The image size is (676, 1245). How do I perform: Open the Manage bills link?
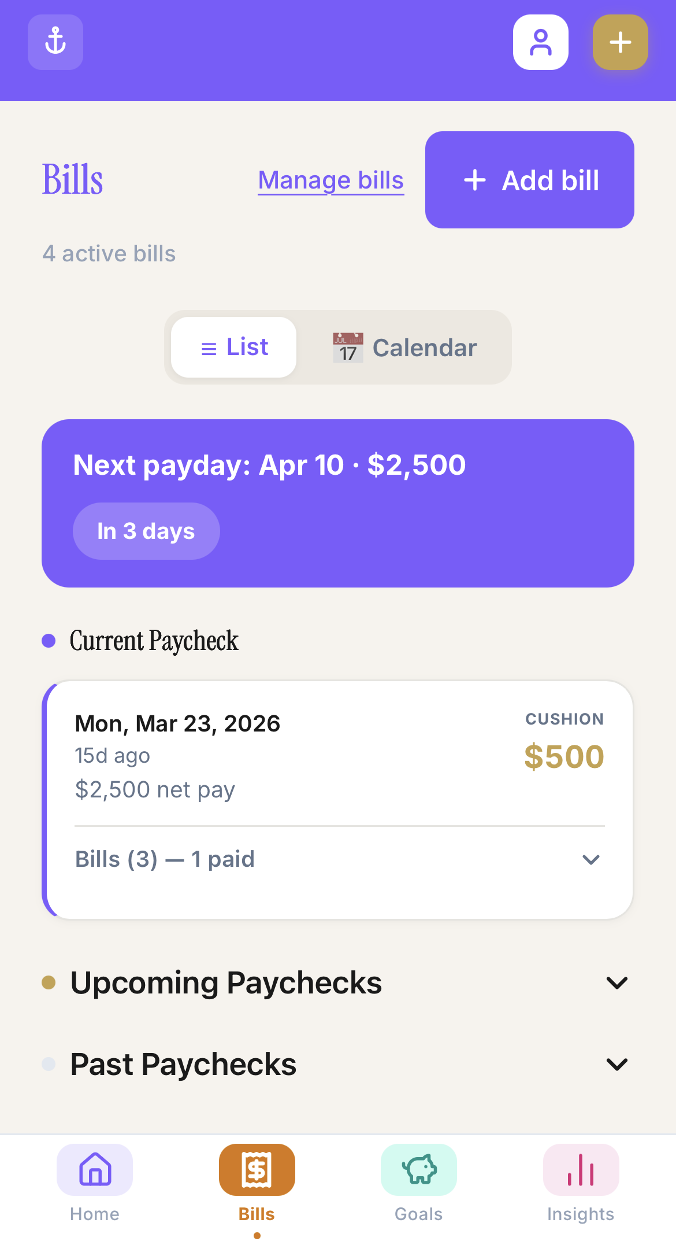(330, 180)
